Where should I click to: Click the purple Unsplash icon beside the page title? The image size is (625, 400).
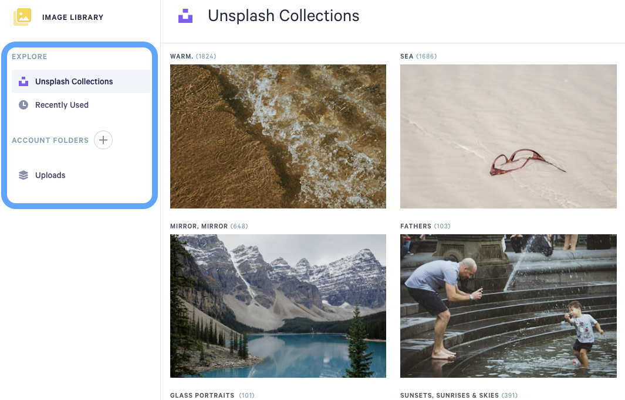[185, 16]
